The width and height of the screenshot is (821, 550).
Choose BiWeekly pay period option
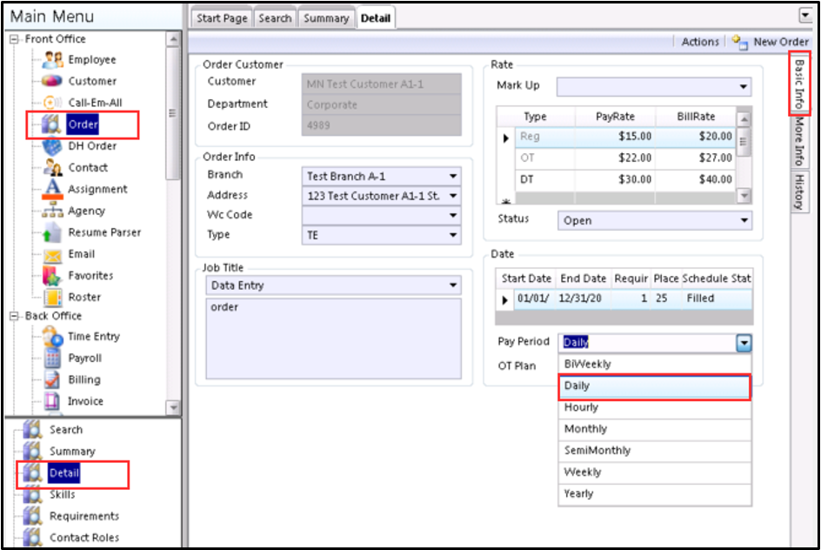655,364
